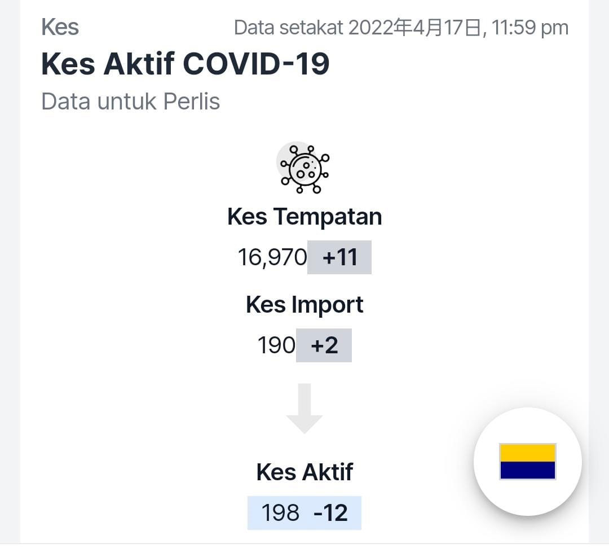Click the blue stripe of Perlis flag

[527, 470]
